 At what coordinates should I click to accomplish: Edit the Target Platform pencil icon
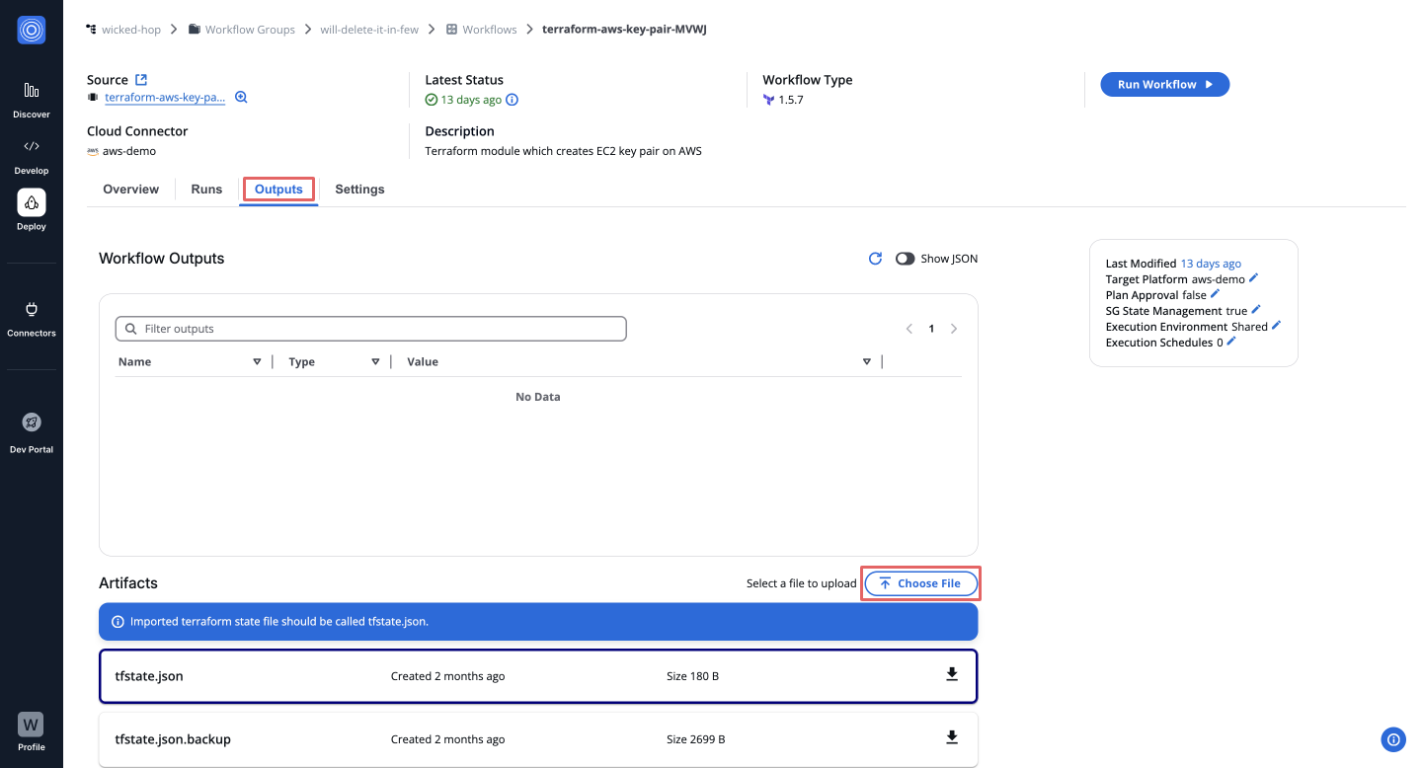pyautogui.click(x=1254, y=278)
